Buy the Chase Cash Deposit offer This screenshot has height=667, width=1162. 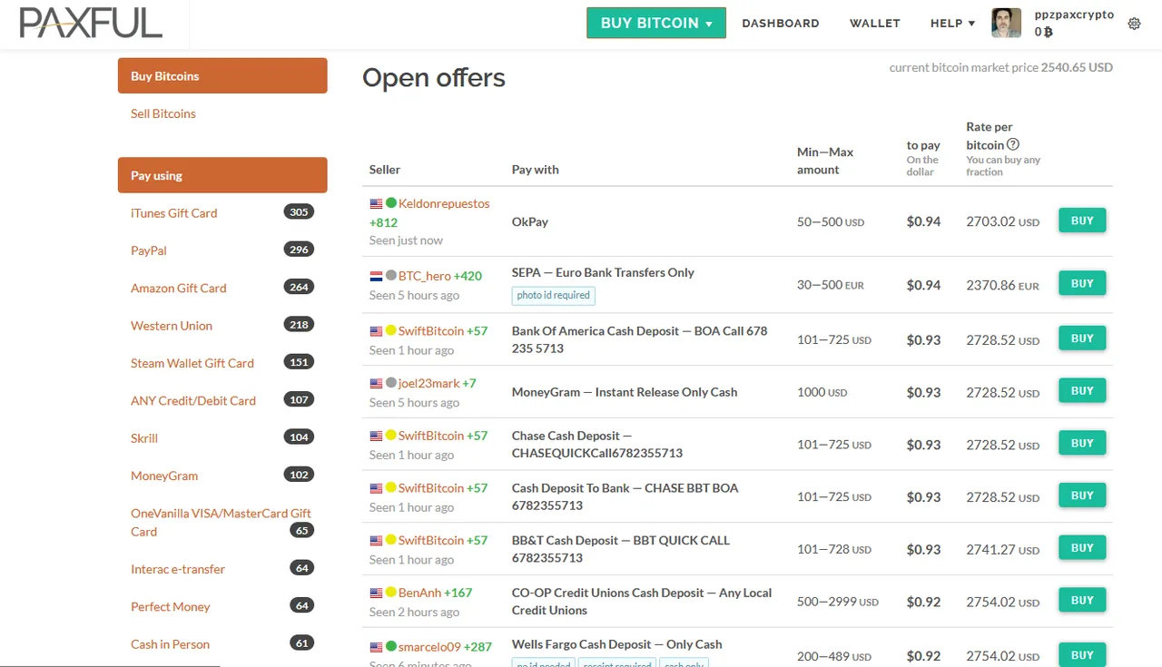pos(1082,444)
